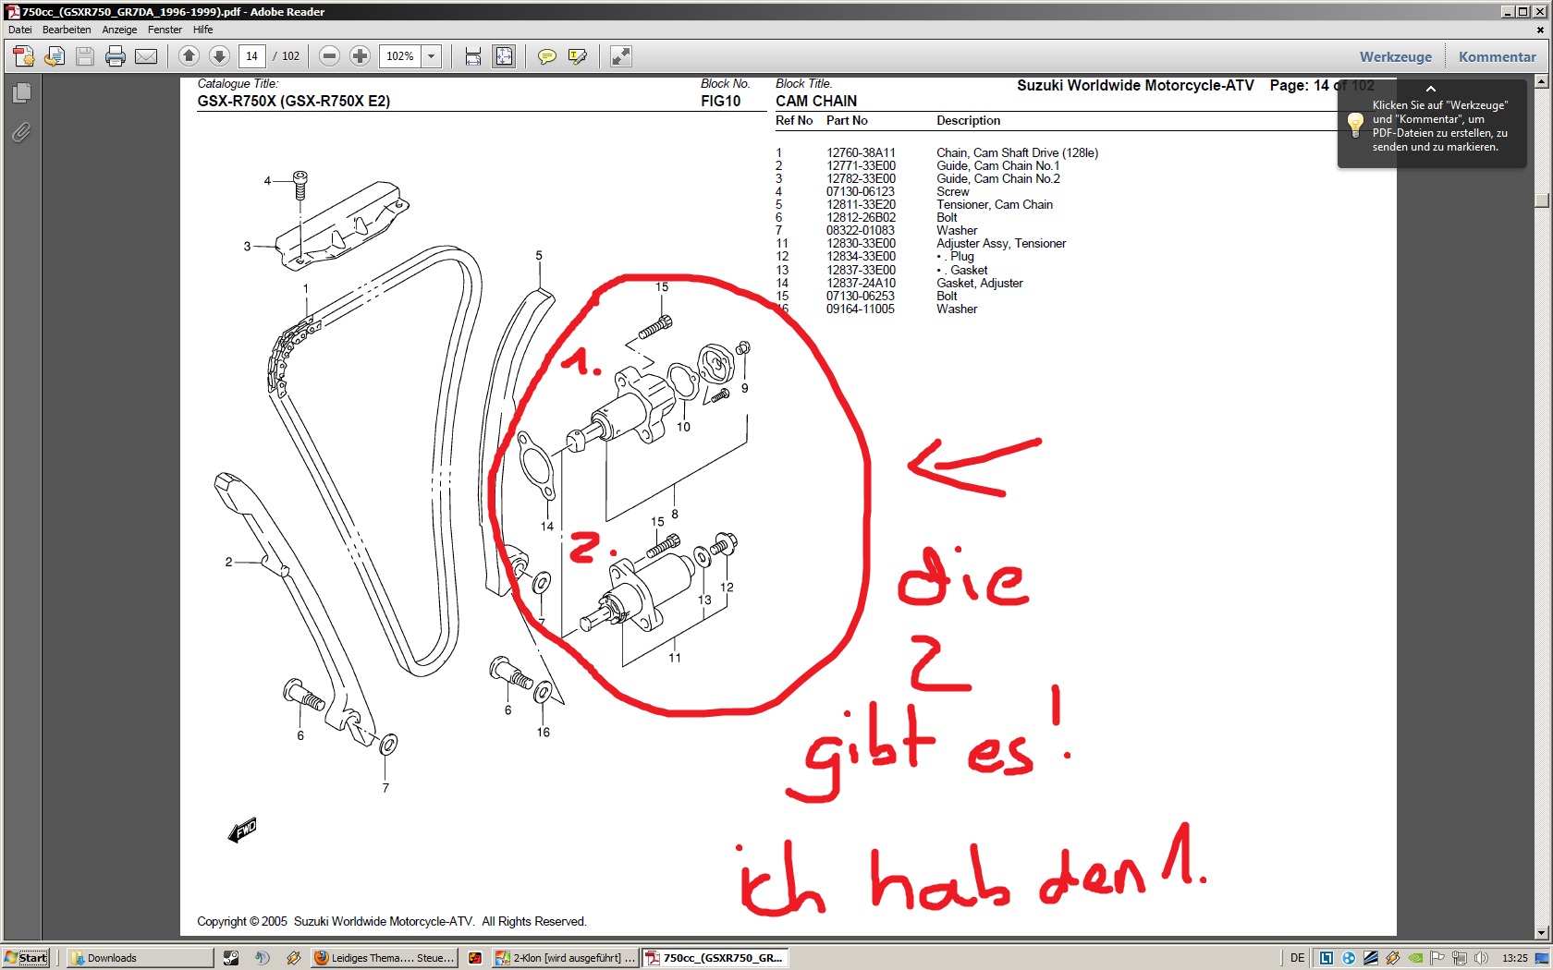Click part number 09164-11005
This screenshot has height=970, width=1553.
click(861, 309)
